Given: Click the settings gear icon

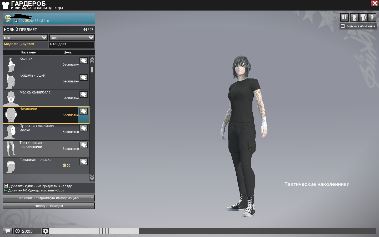Looking at the screenshot, I should click(46, 231).
